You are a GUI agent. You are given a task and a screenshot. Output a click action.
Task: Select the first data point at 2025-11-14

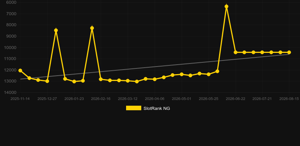[x=20, y=70]
